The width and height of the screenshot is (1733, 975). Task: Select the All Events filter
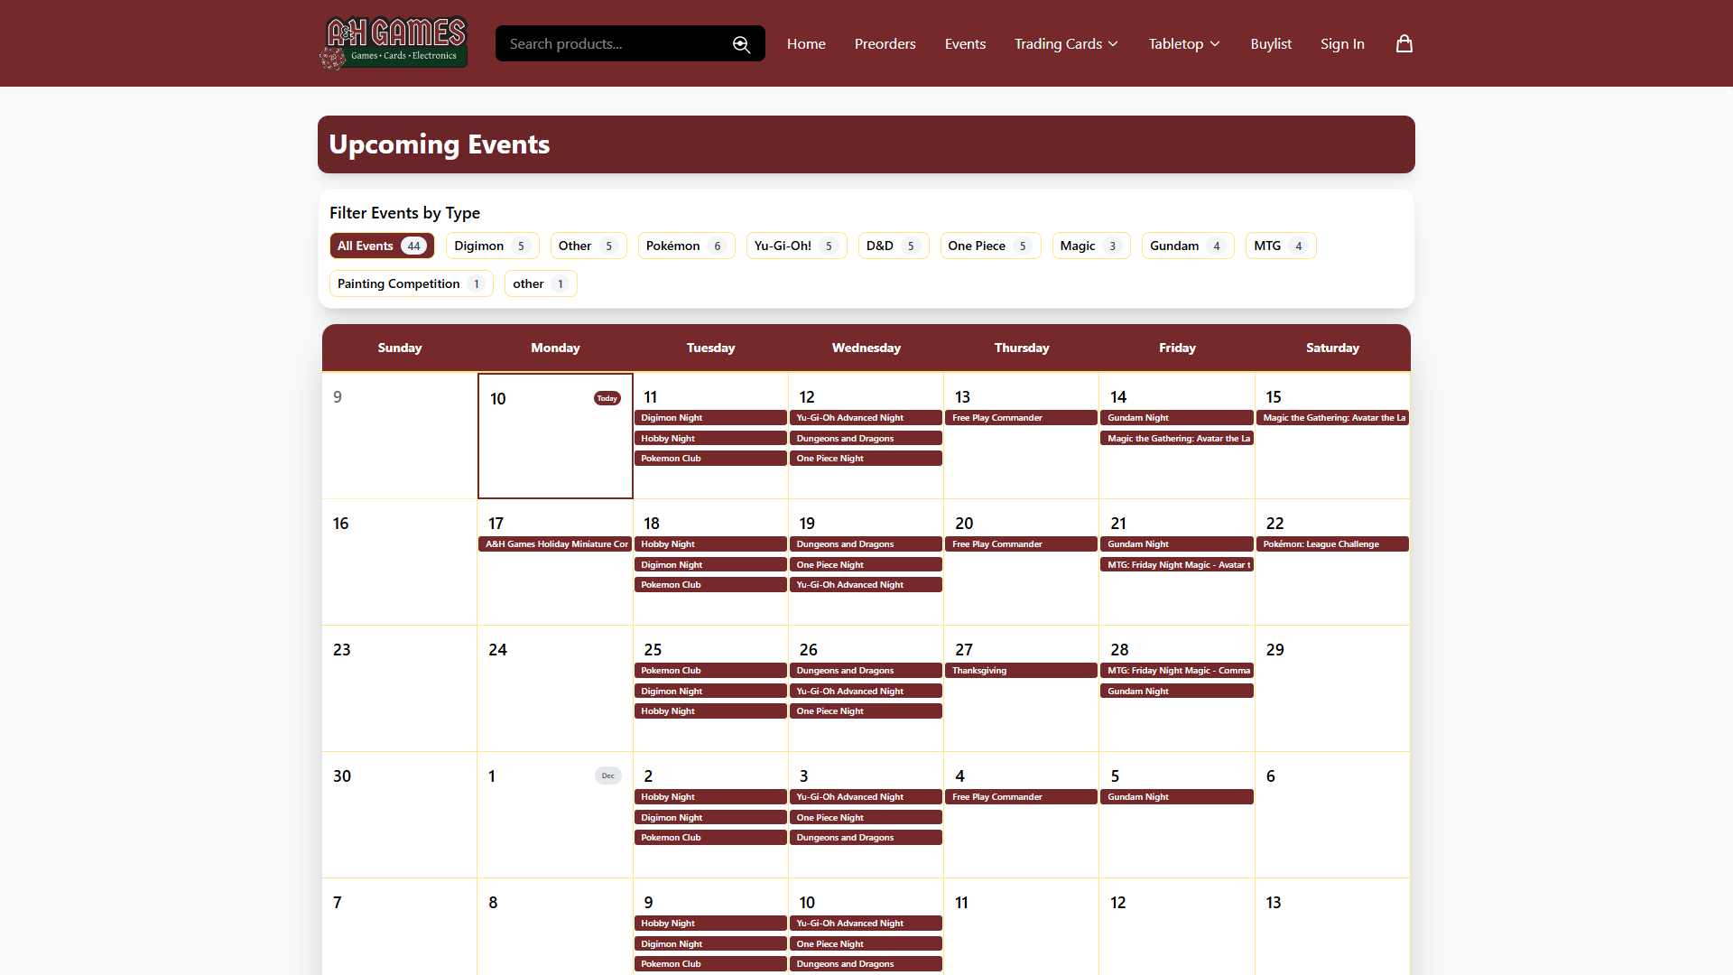pyautogui.click(x=381, y=245)
